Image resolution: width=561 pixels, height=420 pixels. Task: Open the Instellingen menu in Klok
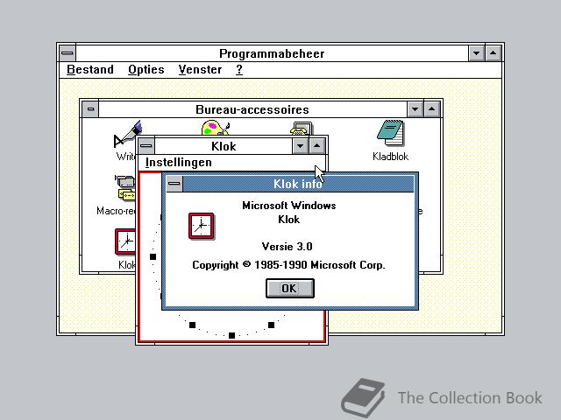click(178, 163)
